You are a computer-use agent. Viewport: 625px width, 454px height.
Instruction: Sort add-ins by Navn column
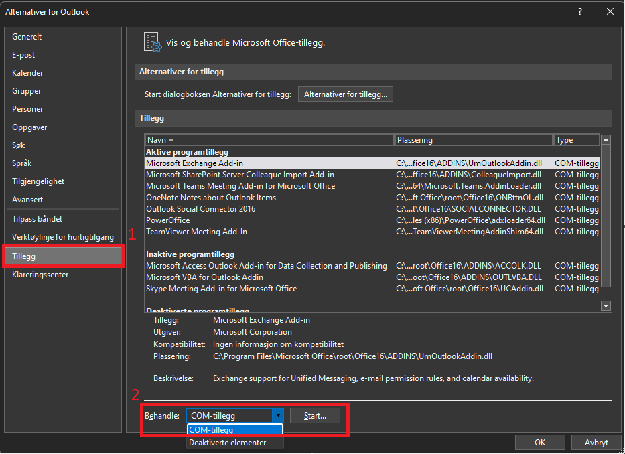click(269, 140)
